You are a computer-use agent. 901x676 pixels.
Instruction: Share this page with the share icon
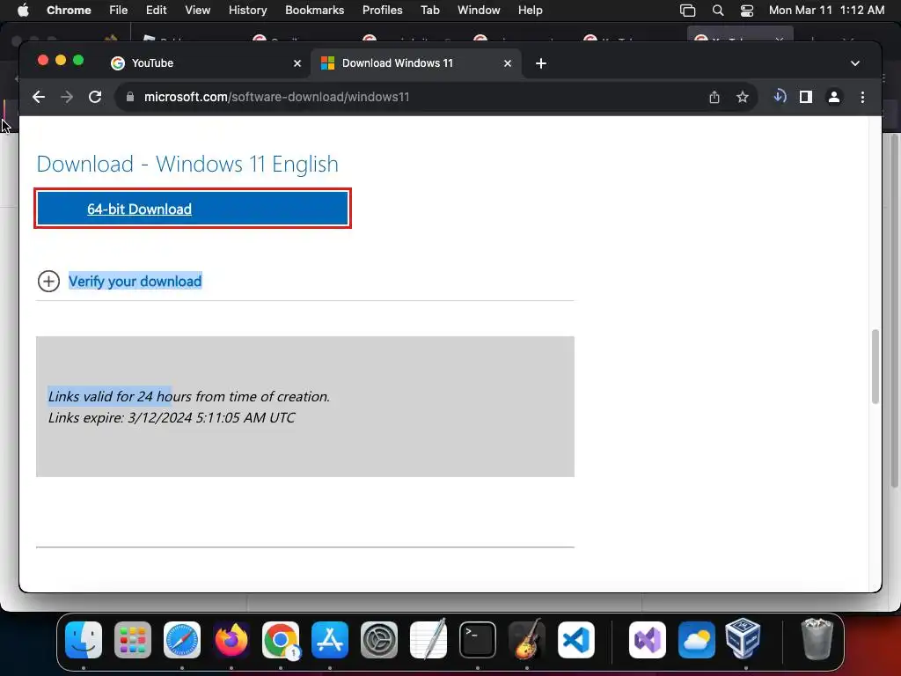click(714, 97)
